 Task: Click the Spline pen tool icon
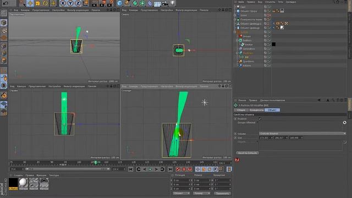click(127, 3)
